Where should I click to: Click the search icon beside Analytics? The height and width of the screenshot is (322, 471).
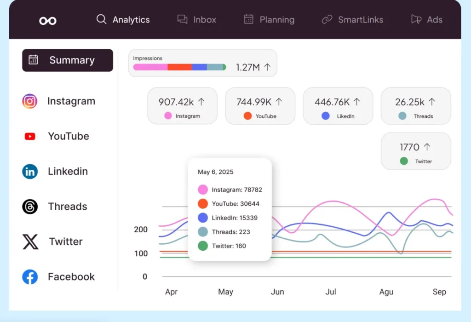101,20
